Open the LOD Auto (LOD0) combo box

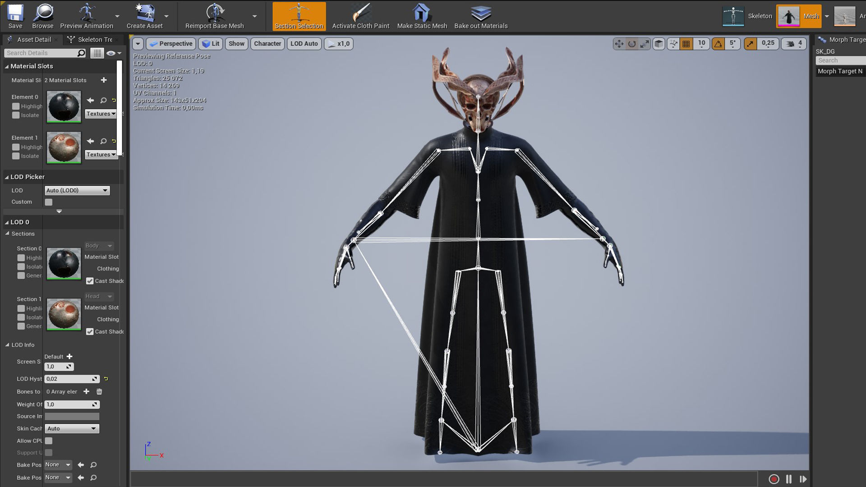point(77,190)
